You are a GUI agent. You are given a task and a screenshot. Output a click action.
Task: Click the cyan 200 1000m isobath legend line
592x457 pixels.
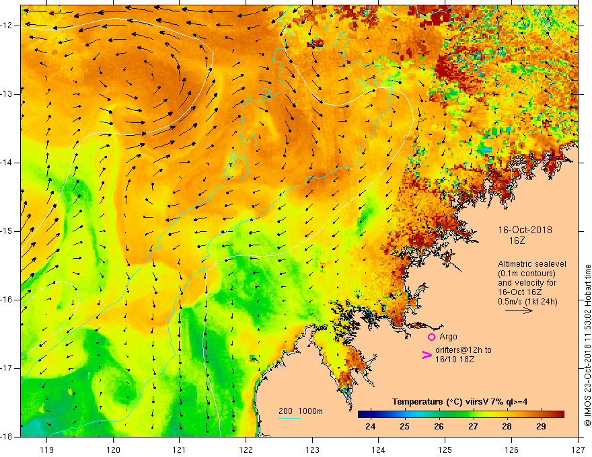289,418
